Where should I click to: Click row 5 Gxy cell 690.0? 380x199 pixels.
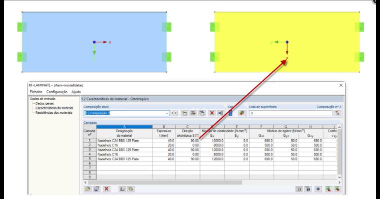(310, 159)
